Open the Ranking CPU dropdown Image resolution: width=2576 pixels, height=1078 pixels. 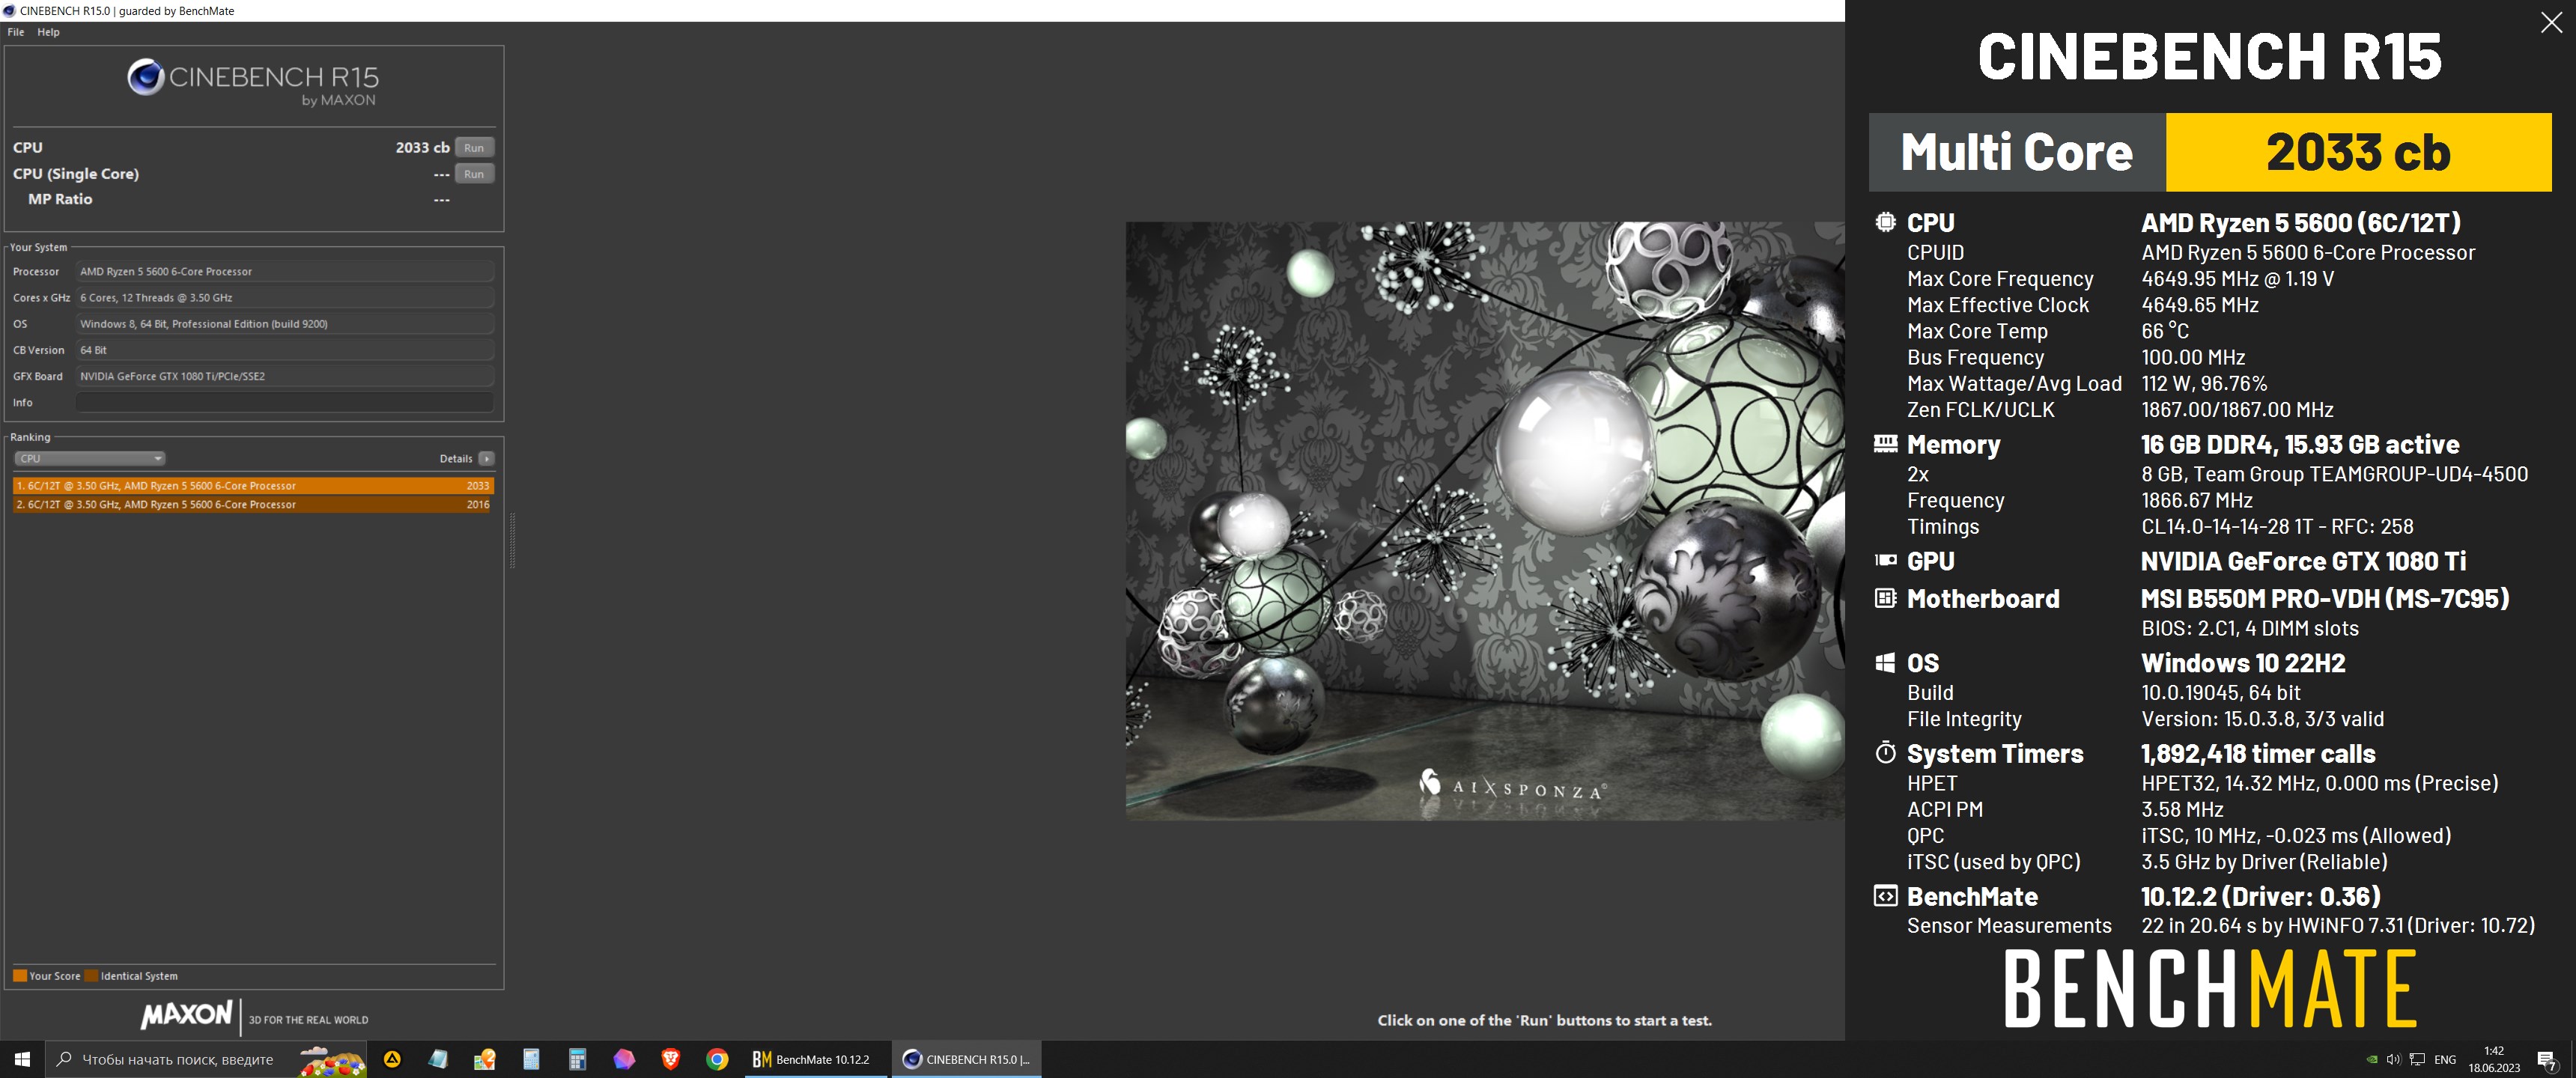(90, 458)
